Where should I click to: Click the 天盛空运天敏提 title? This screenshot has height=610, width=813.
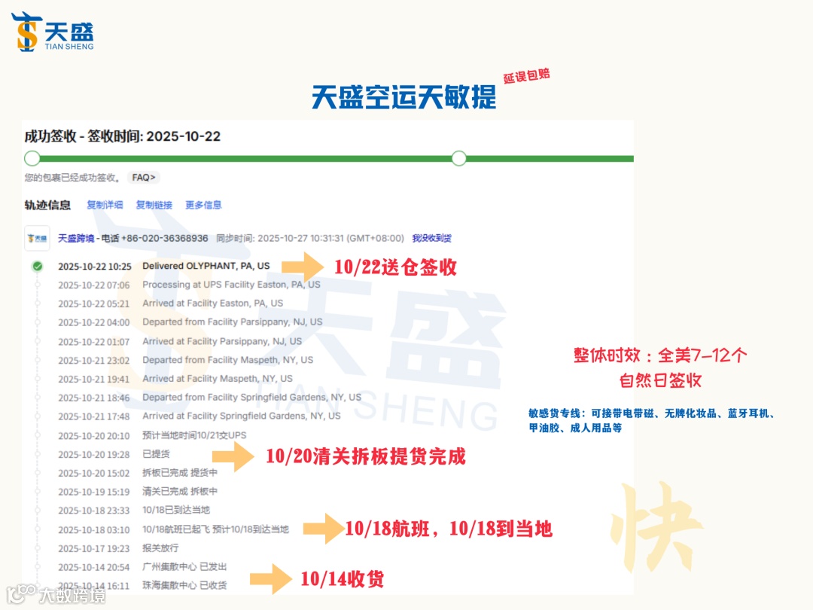pos(404,97)
